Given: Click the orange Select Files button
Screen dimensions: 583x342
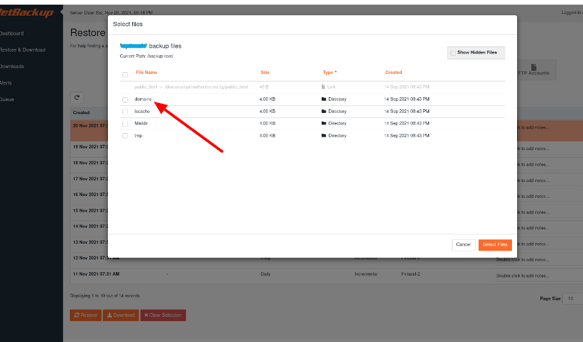Looking at the screenshot, I should (x=495, y=245).
